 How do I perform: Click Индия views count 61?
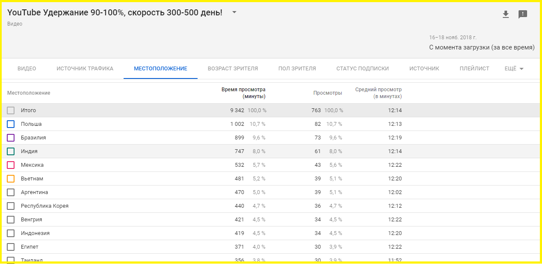point(317,151)
